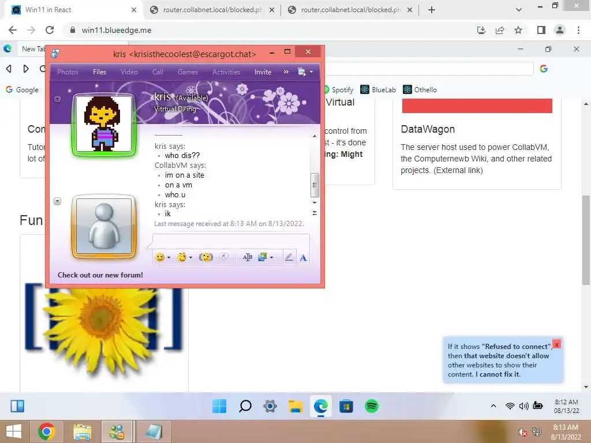Show hidden icons chevron in inner tray
This screenshot has height=443, width=591.
tap(493, 406)
